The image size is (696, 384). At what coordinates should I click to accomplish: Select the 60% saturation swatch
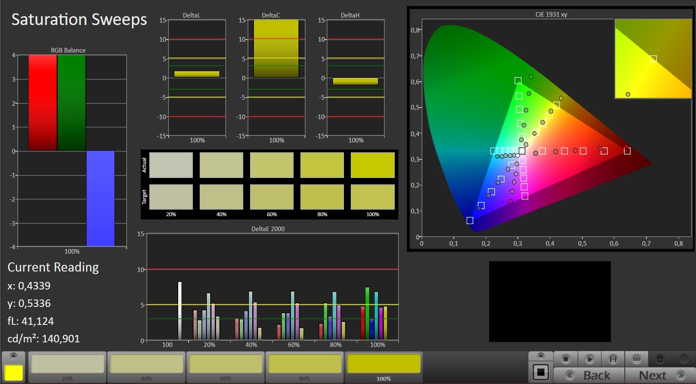coord(226,364)
